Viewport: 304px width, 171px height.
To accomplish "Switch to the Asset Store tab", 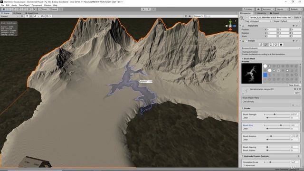I will pyautogui.click(x=32, y=13).
